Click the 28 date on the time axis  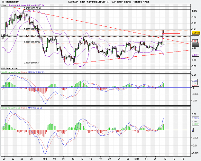click(x=32, y=159)
